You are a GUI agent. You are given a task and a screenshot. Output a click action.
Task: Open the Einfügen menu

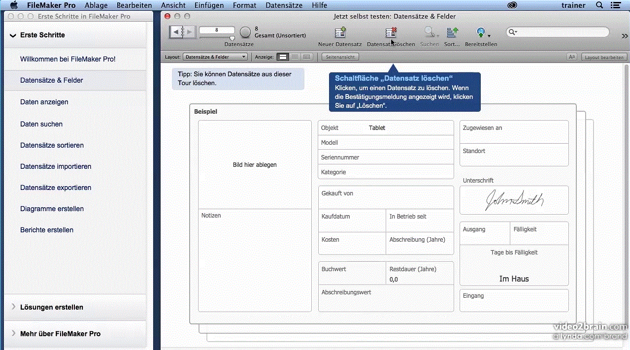coord(209,5)
